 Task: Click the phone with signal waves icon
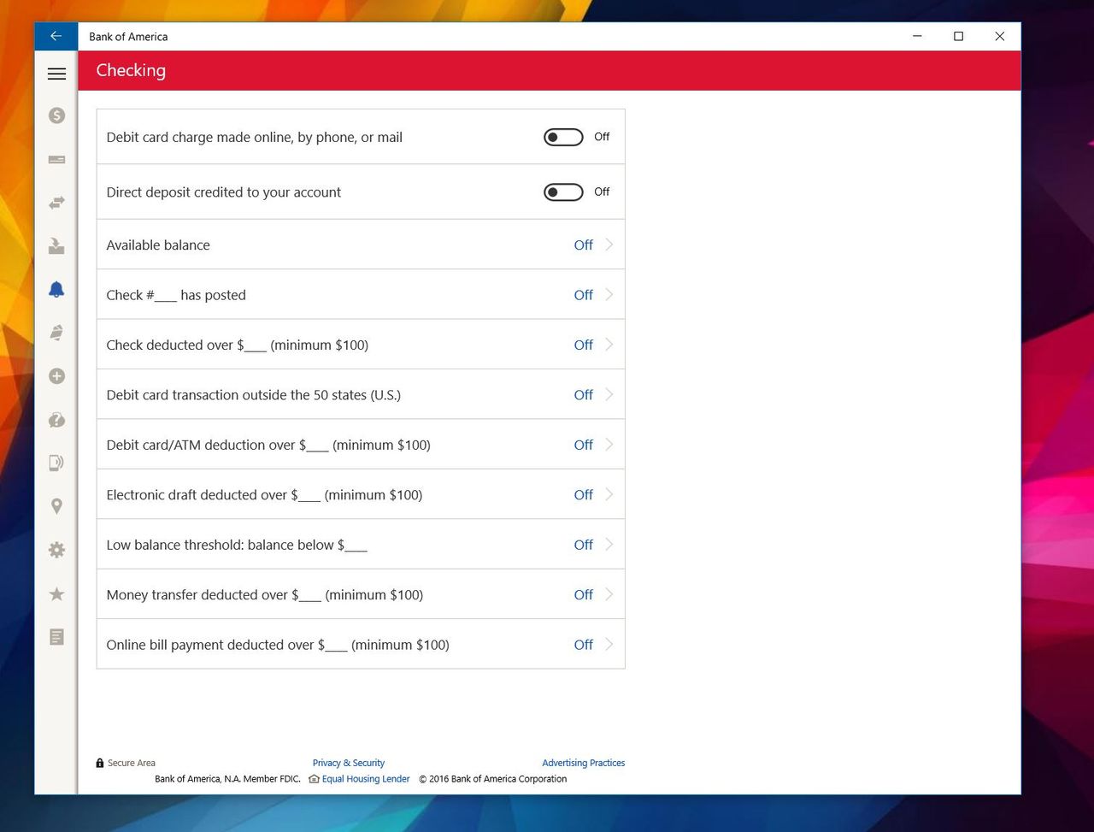click(x=56, y=463)
